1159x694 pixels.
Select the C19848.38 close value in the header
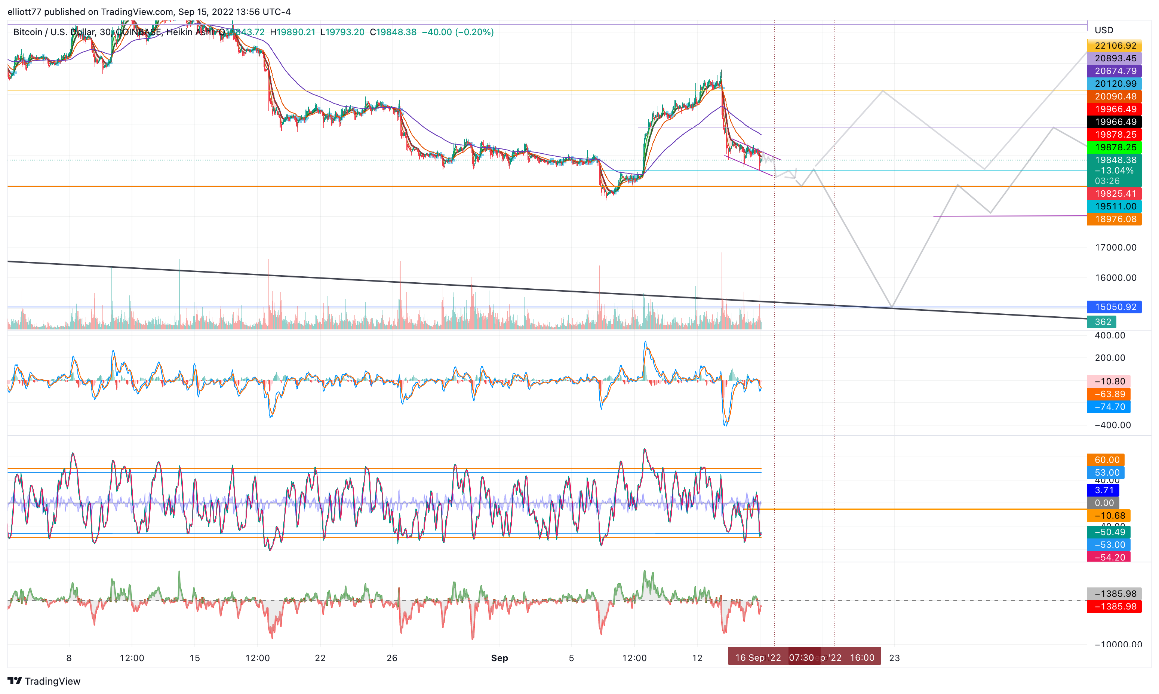point(393,32)
